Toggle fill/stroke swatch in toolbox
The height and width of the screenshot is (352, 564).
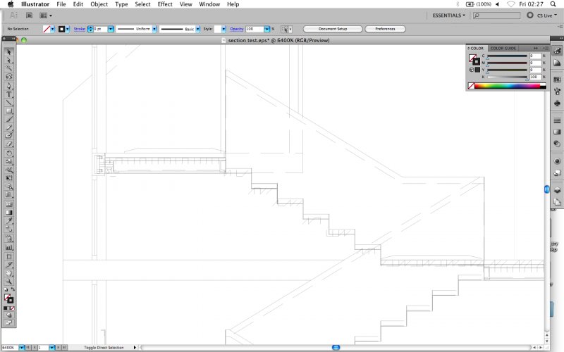(8, 298)
